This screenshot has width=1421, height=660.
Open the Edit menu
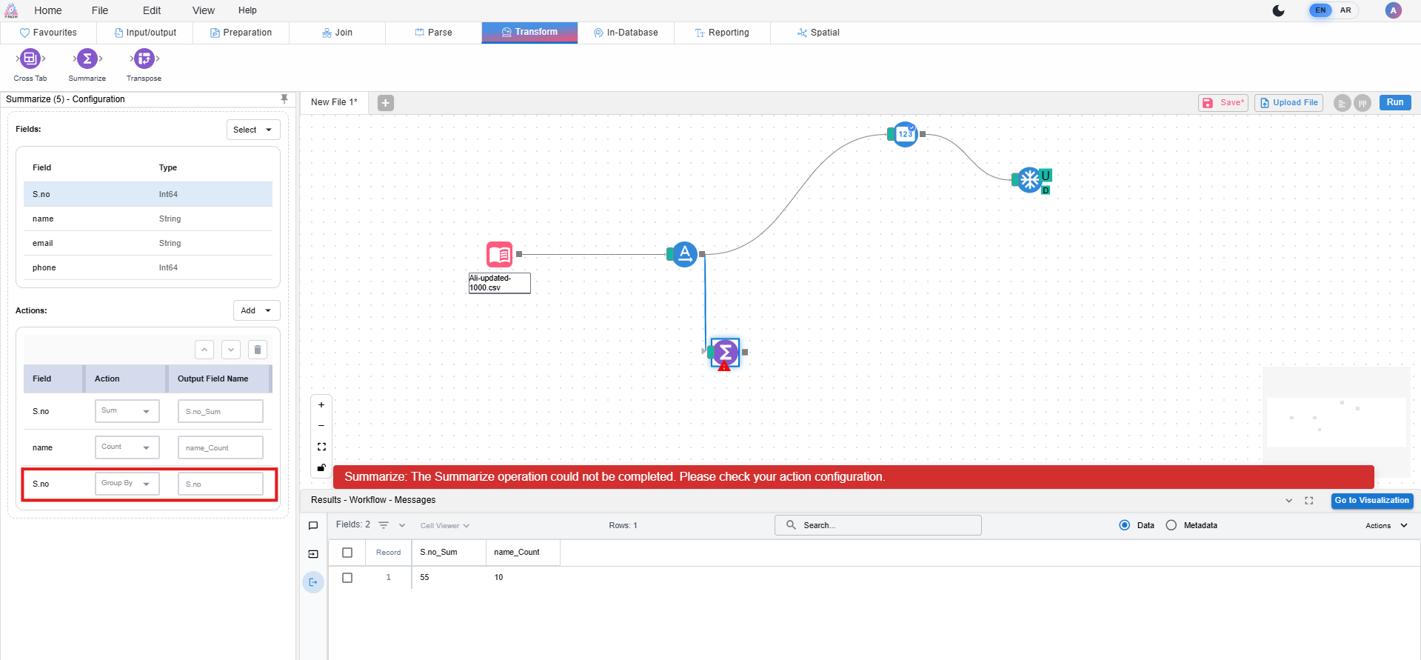(x=152, y=10)
